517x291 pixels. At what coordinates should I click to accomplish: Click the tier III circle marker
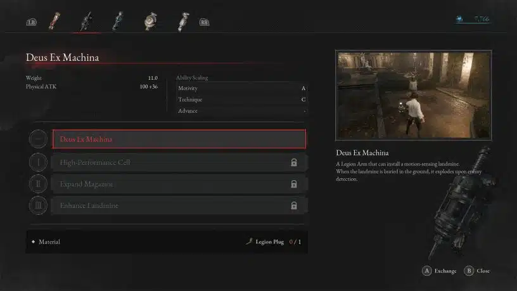pos(38,205)
